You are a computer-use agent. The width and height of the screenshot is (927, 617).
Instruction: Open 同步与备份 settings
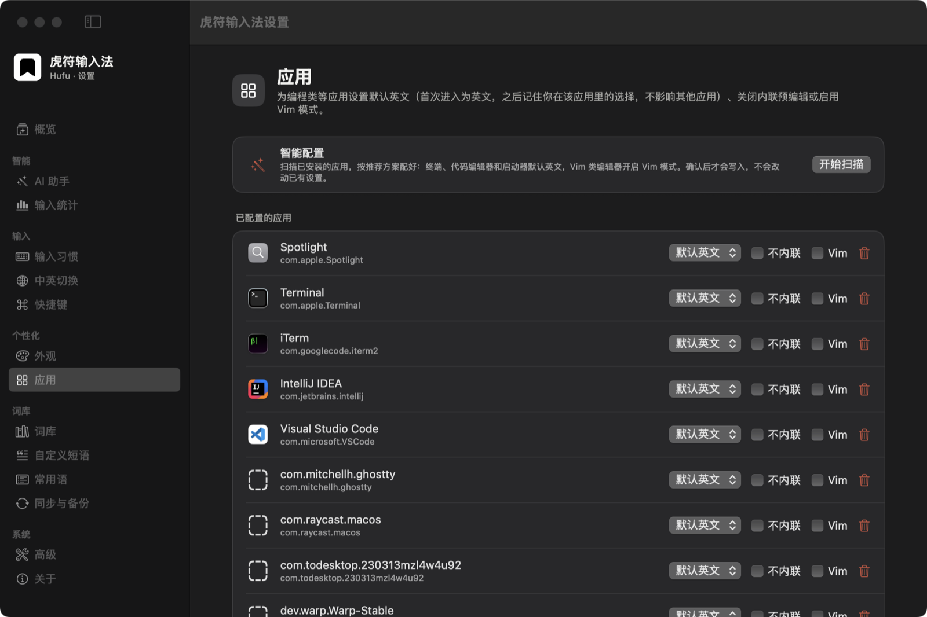tap(94, 504)
